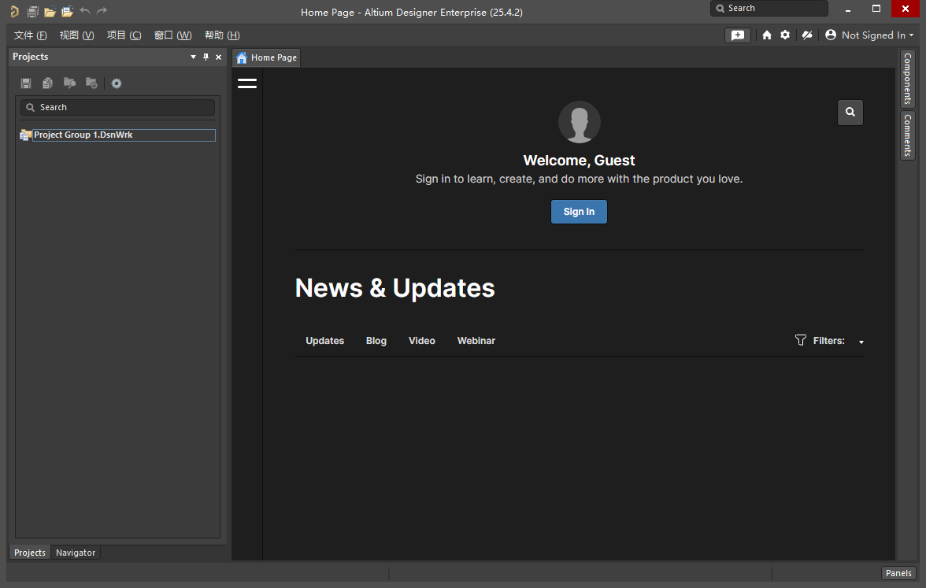
Task: Click the Projects panel Search field
Action: coord(117,107)
